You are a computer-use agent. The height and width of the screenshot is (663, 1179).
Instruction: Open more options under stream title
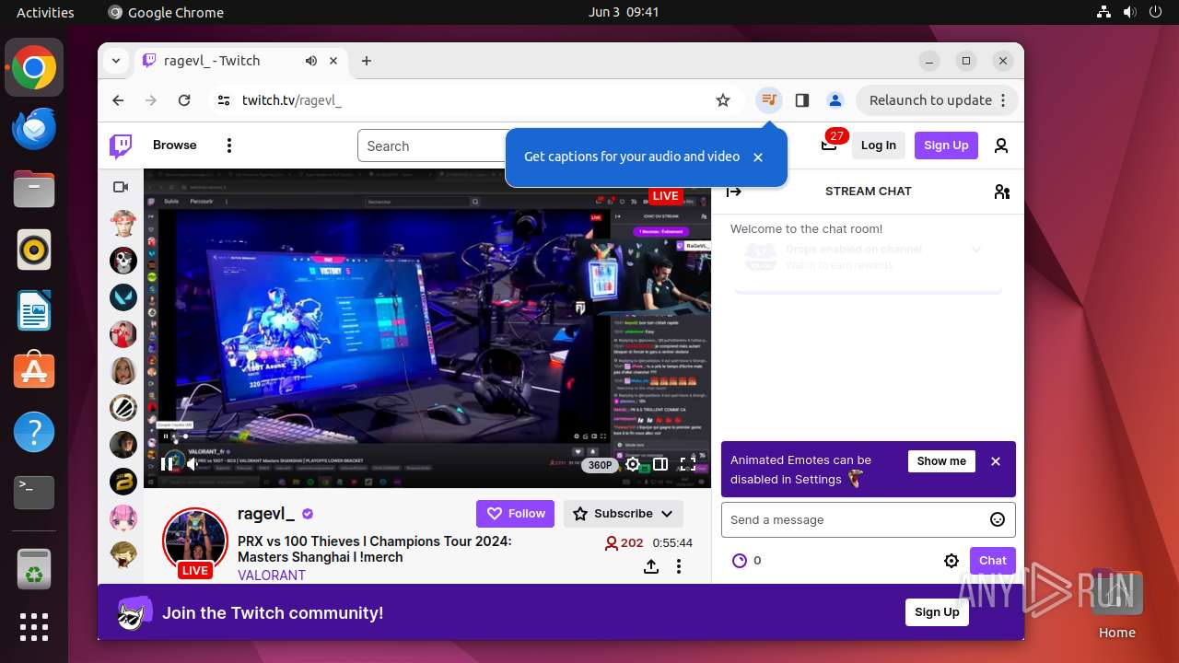pos(679,566)
